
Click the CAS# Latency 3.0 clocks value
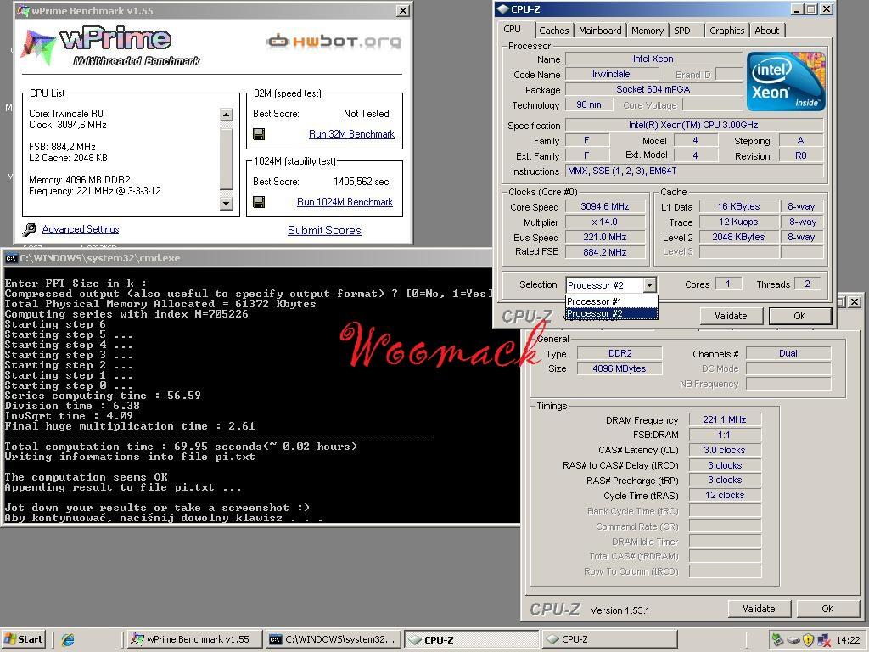coord(725,450)
